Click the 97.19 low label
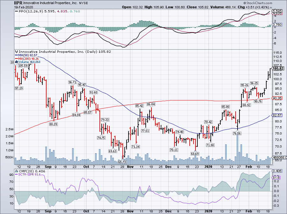The width and height of the screenshot is (287, 214). coord(19,88)
